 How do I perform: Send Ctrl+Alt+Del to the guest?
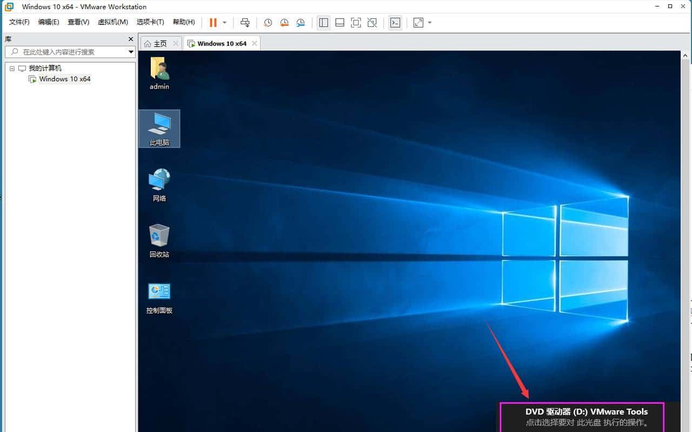coord(245,22)
